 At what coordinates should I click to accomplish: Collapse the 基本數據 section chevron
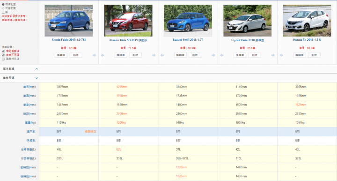37,69
